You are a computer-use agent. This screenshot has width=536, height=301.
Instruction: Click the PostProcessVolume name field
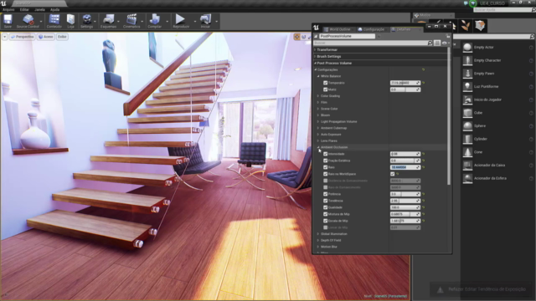[347, 36]
